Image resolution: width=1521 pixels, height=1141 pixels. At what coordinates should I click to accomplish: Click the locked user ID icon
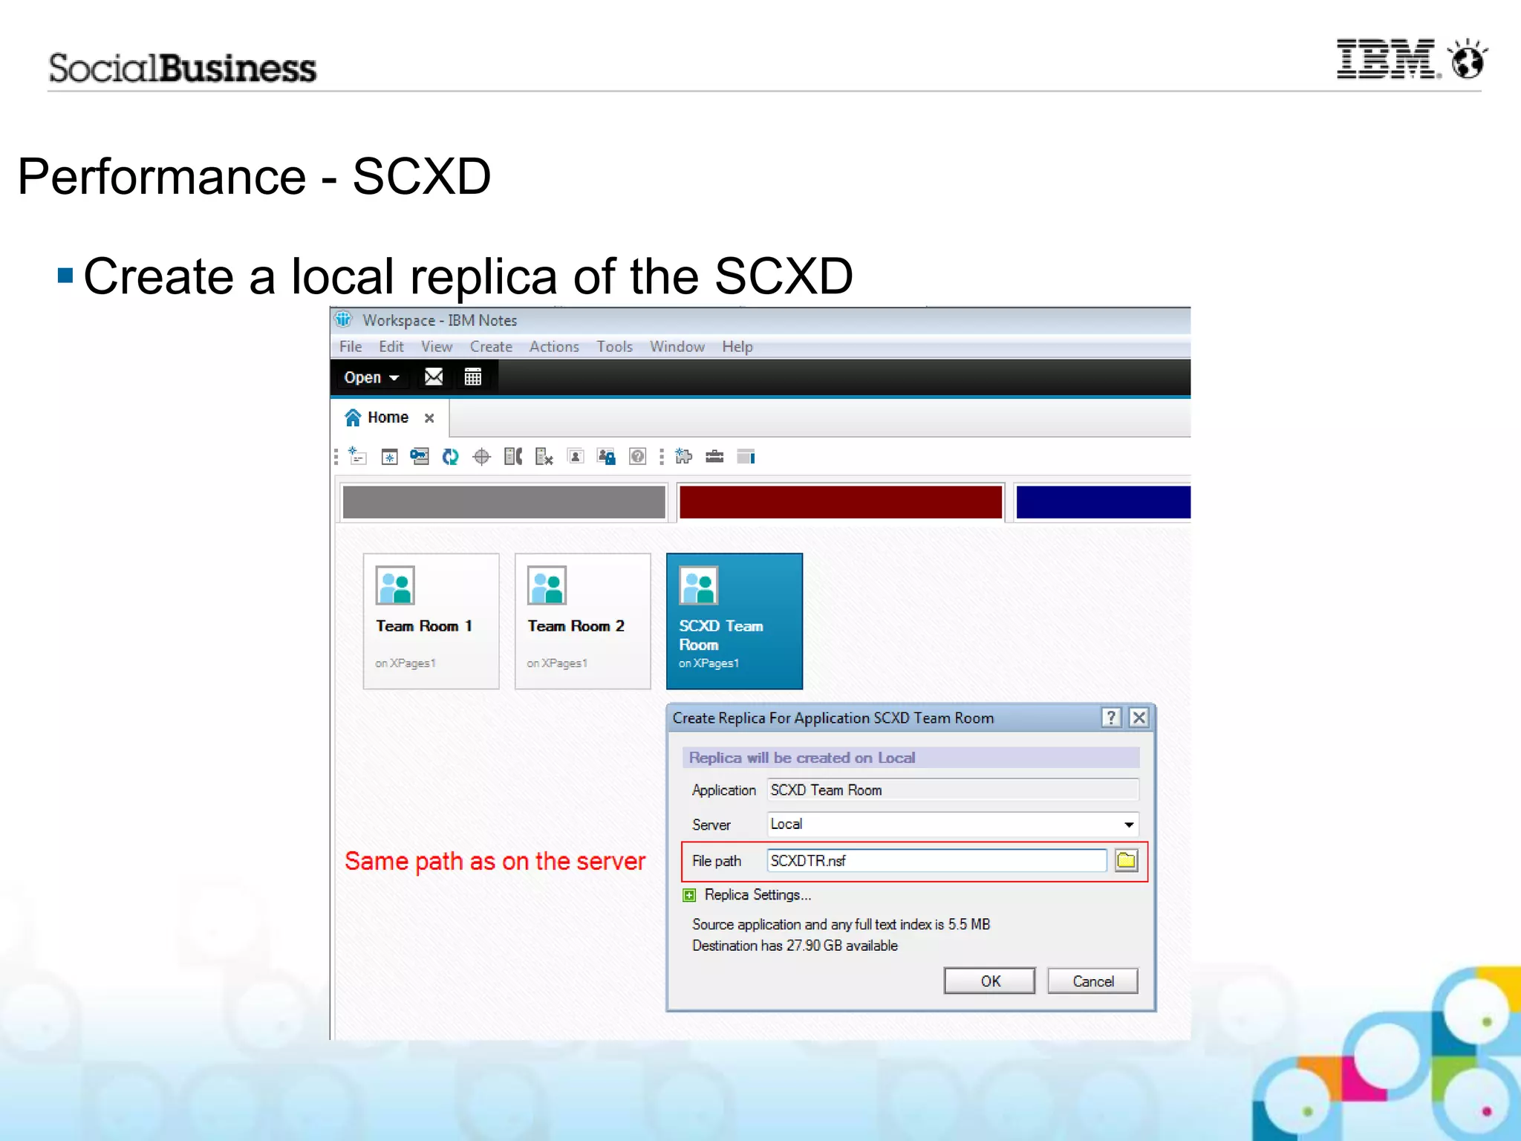coord(607,456)
